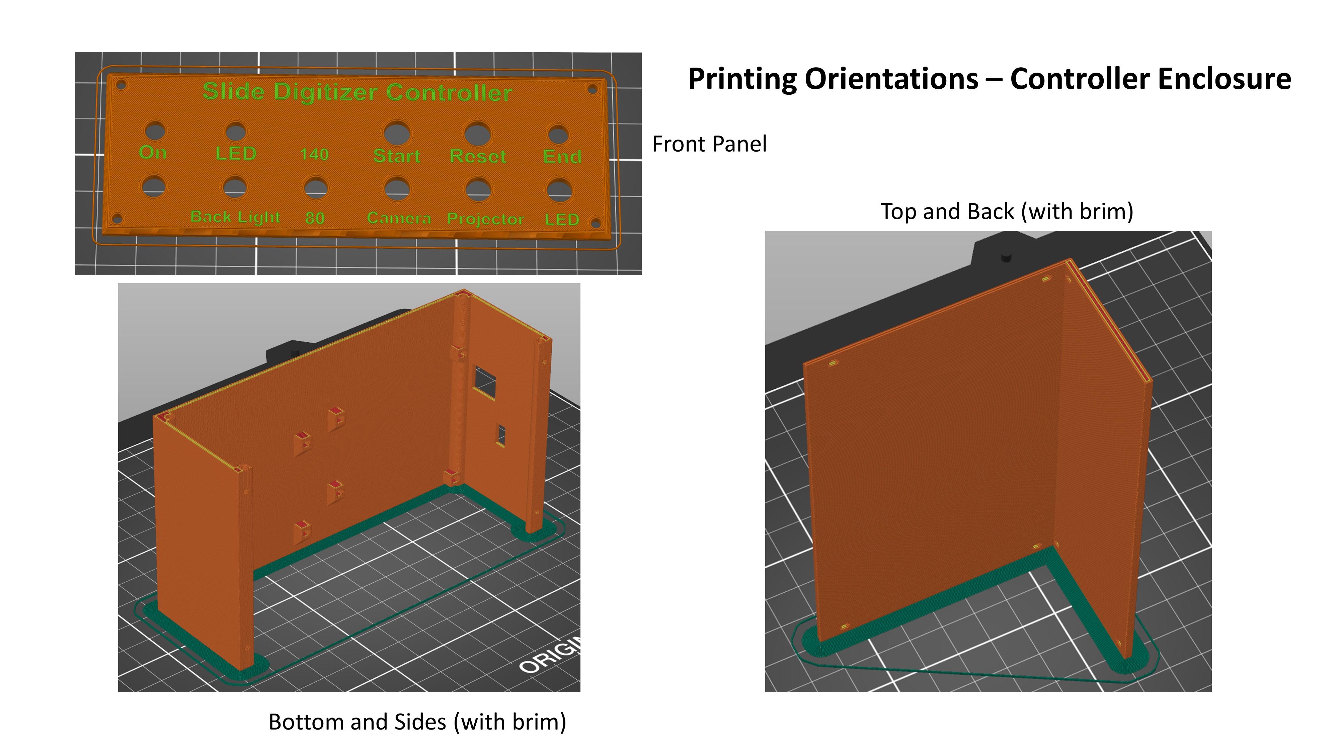Click the hole above End label
This screenshot has height=753, width=1339.
coord(558,135)
